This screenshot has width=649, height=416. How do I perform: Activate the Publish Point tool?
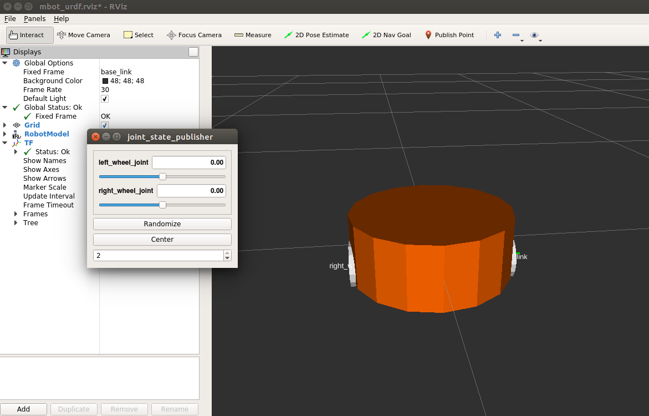449,35
